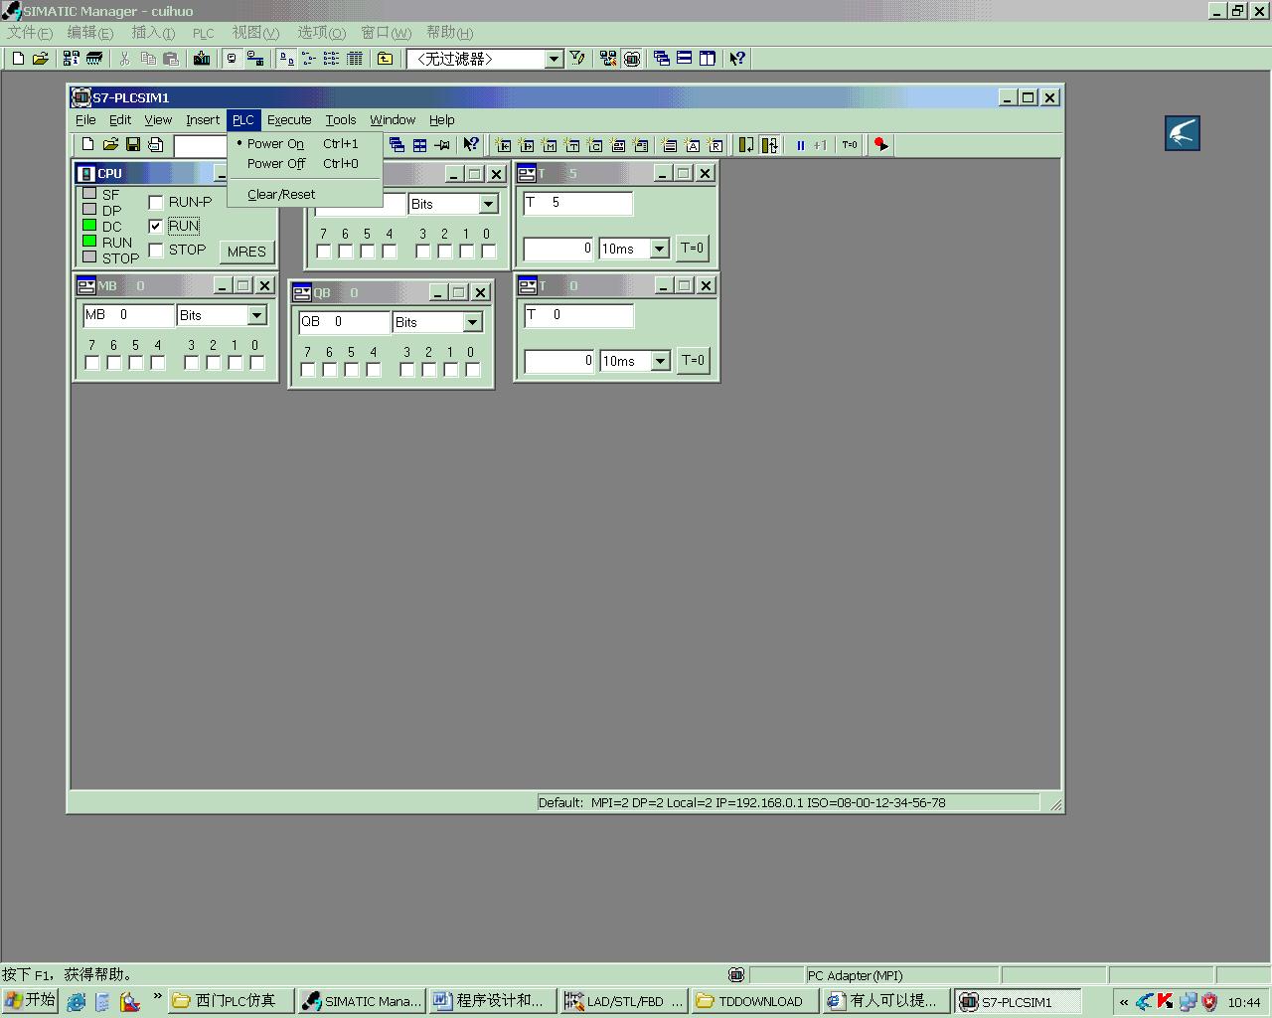Click the Save icon in PLCSIM toolbar
The height and width of the screenshot is (1018, 1272).
tap(133, 145)
